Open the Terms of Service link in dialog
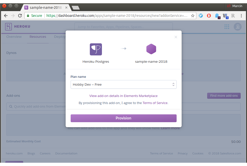 click(155, 103)
